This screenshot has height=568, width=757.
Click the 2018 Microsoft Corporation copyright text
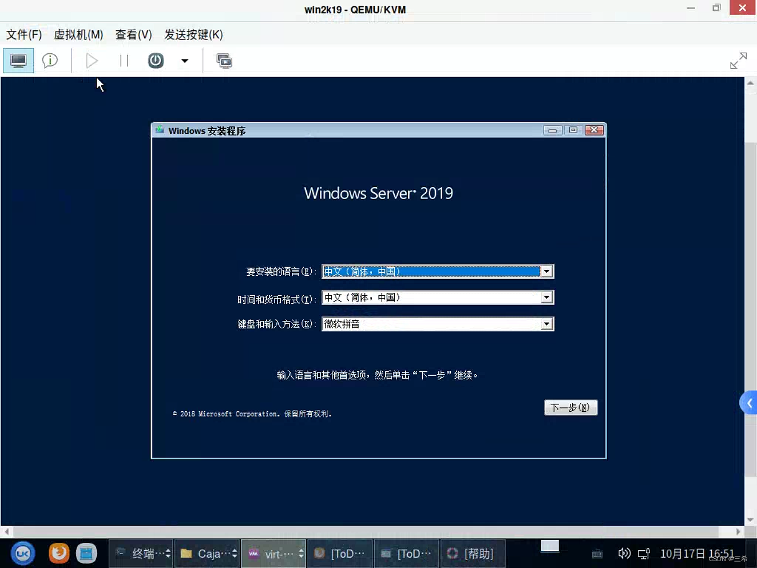[252, 414]
